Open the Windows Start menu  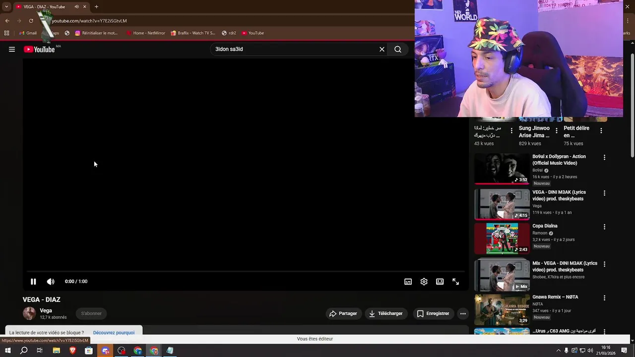point(7,351)
